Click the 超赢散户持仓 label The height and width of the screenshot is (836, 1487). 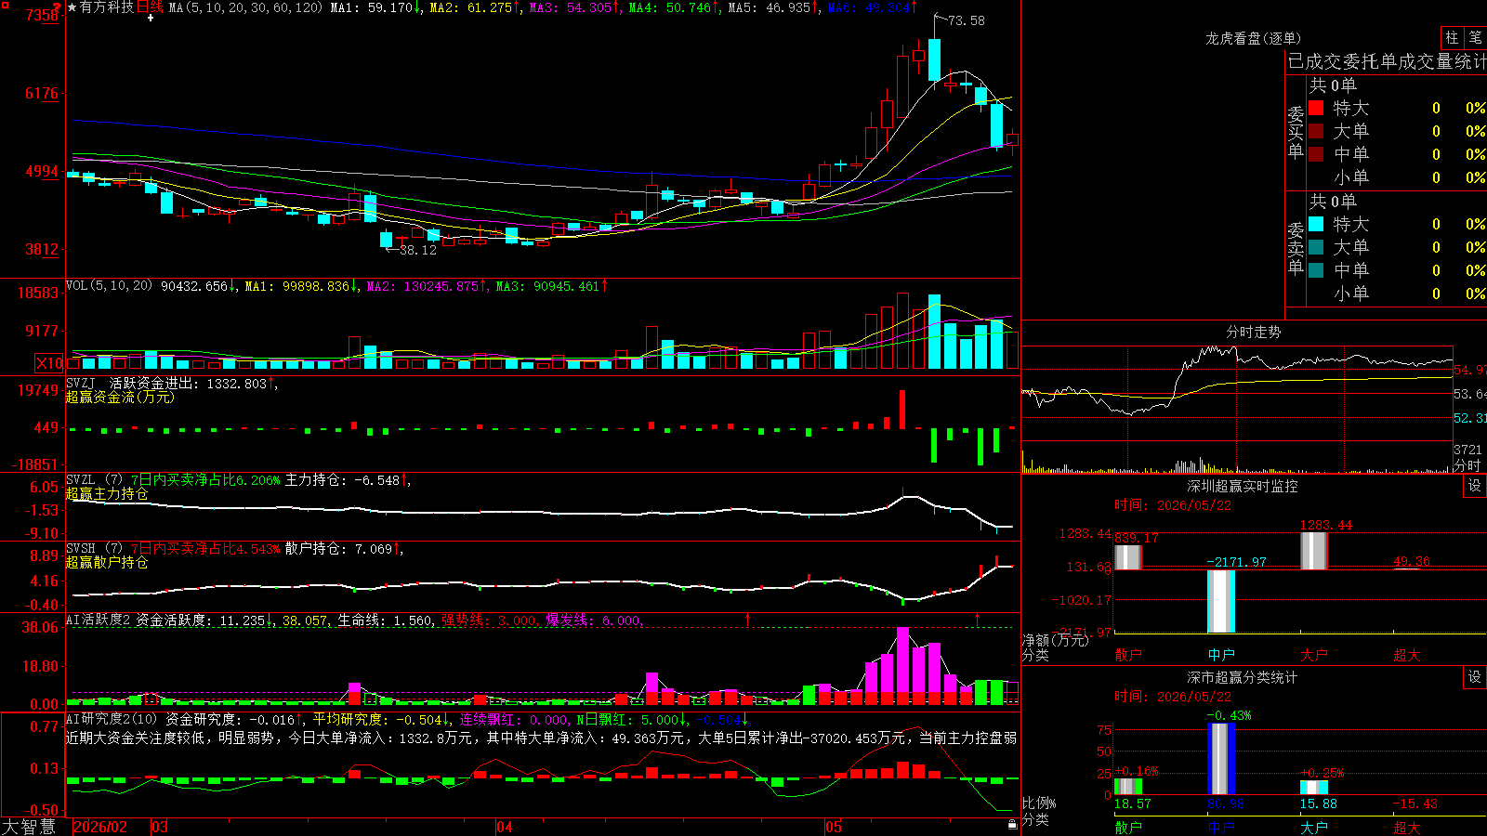click(107, 562)
